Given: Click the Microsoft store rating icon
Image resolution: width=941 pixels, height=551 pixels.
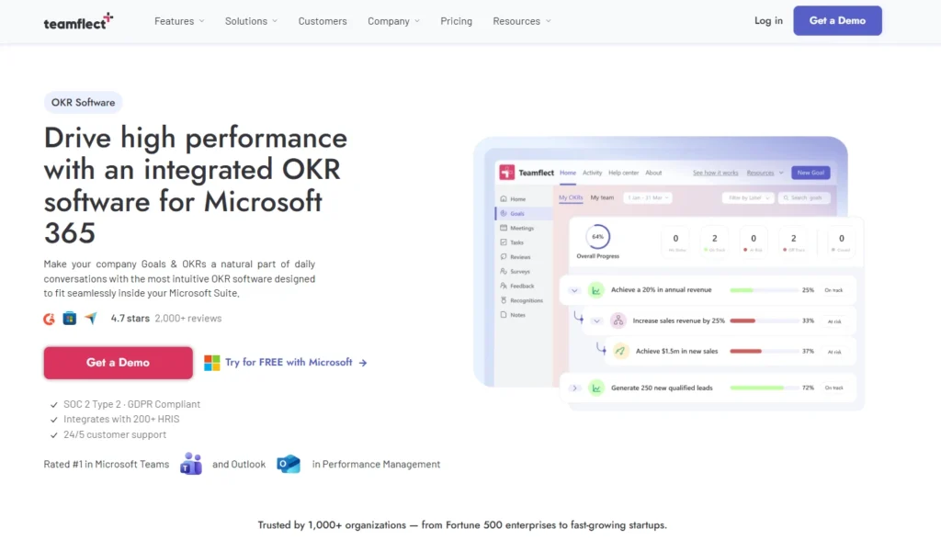Looking at the screenshot, I should click(x=70, y=319).
